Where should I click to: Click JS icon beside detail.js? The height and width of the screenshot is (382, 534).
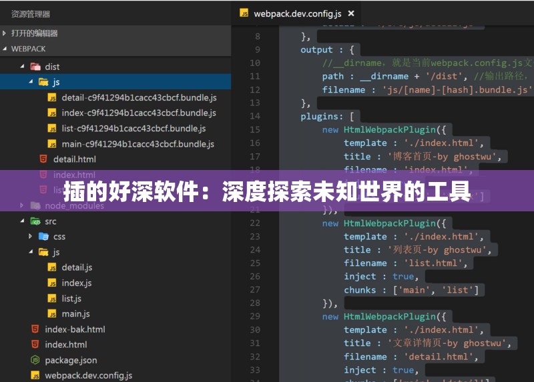click(52, 268)
